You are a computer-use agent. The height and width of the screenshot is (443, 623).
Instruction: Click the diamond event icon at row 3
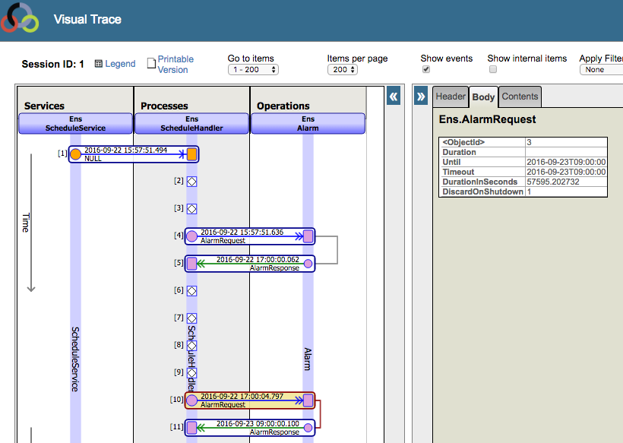click(191, 208)
